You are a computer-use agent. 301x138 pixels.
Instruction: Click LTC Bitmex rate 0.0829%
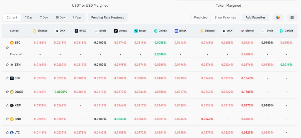[247, 132]
